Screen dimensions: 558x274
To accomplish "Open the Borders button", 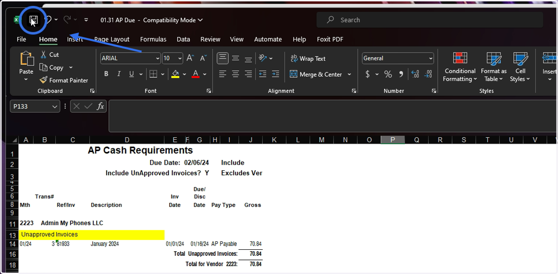I will tap(153, 74).
